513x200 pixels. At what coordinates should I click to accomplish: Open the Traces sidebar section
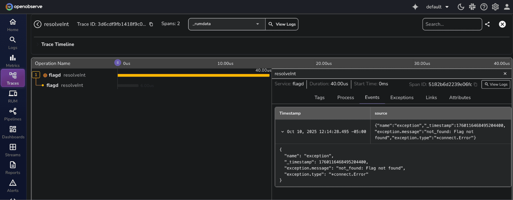(x=13, y=78)
